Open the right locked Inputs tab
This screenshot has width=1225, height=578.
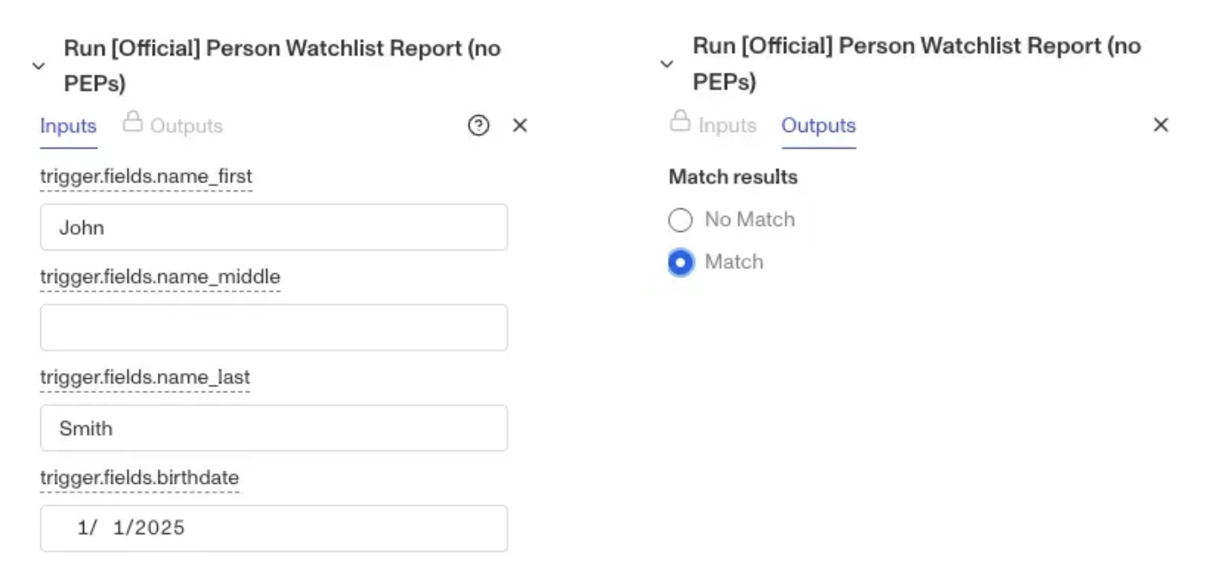(727, 125)
